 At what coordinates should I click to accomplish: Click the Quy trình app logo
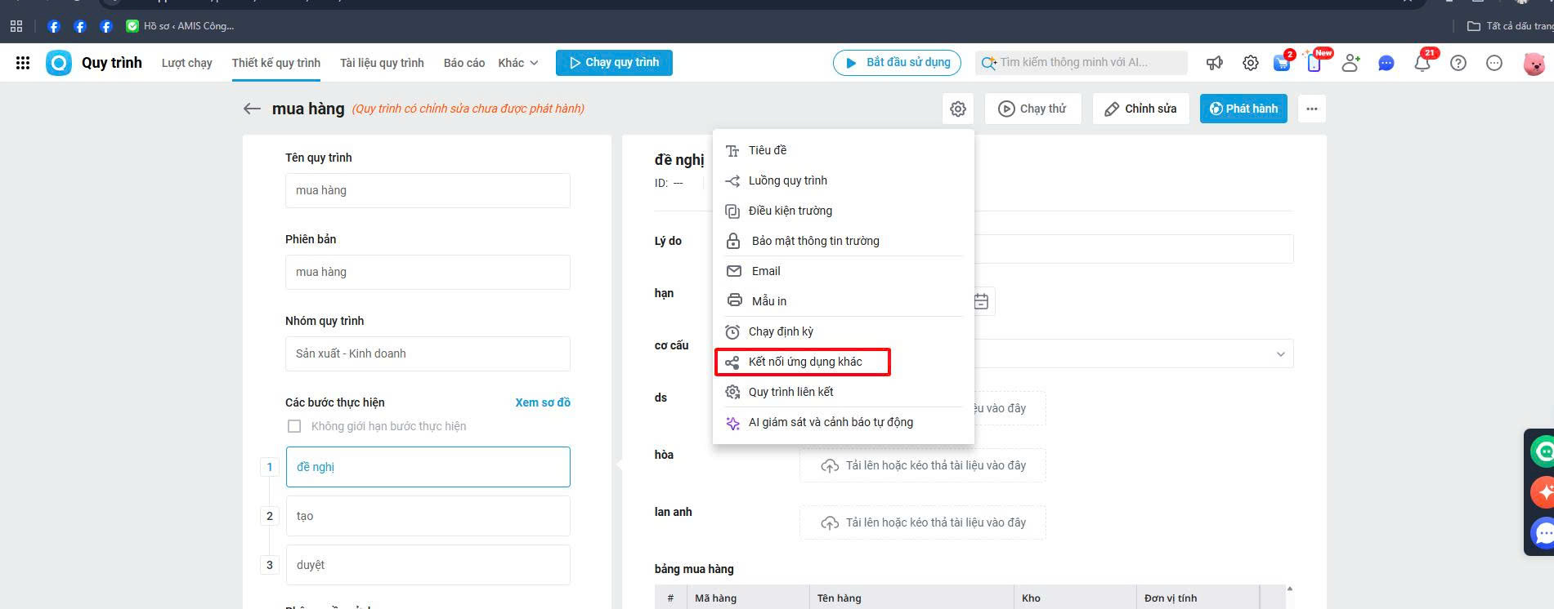point(59,63)
